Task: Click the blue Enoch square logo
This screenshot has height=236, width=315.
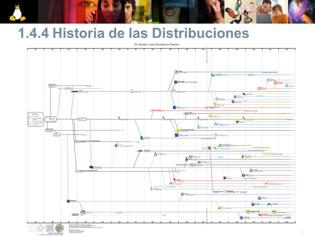Action: click(177, 135)
